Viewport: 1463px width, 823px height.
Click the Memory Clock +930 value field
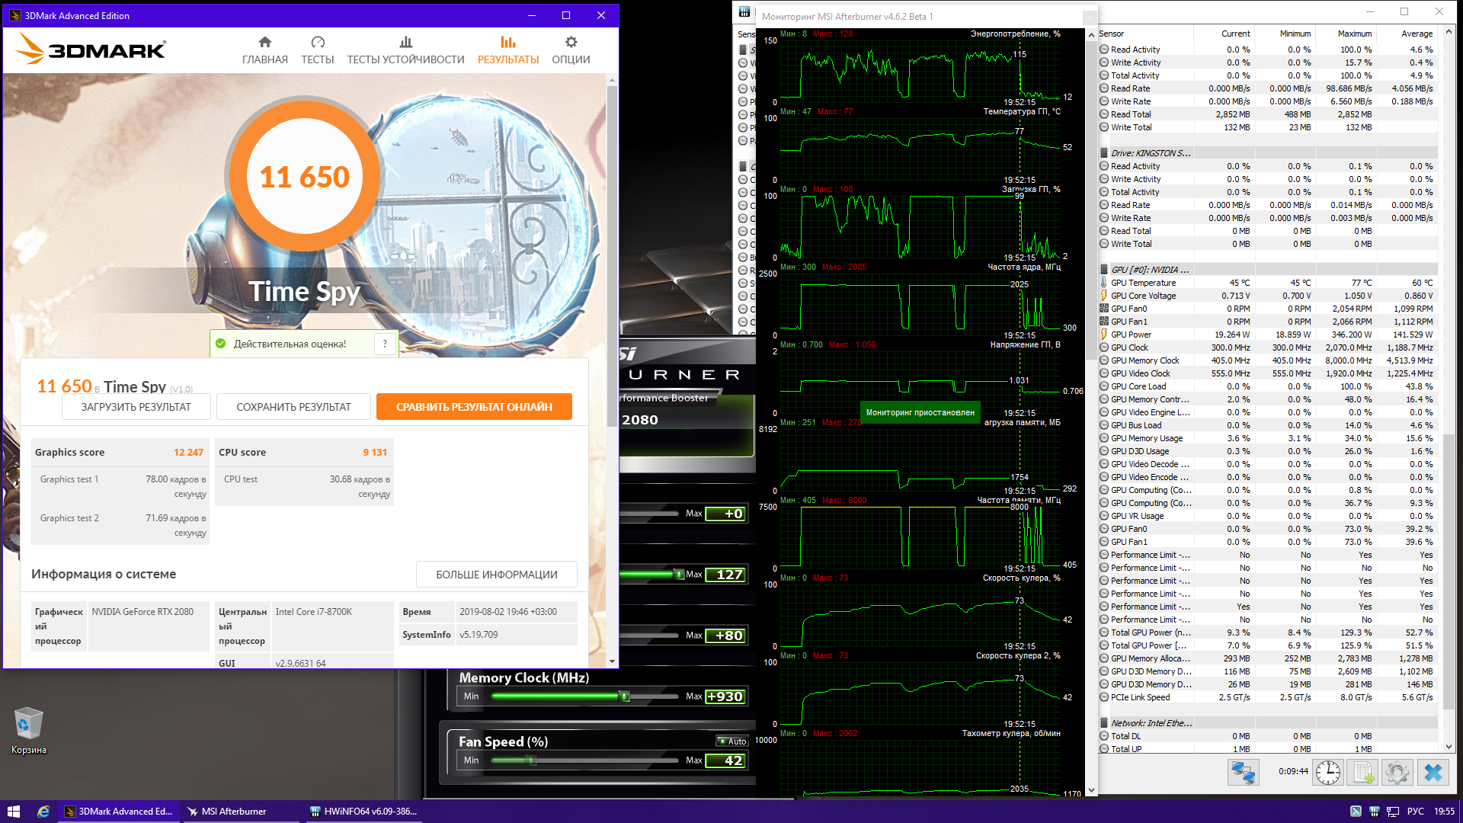click(x=725, y=696)
